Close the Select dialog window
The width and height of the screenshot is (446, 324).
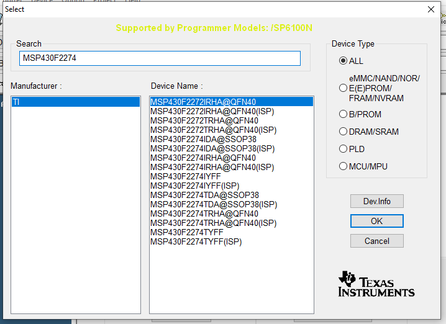pos(431,9)
